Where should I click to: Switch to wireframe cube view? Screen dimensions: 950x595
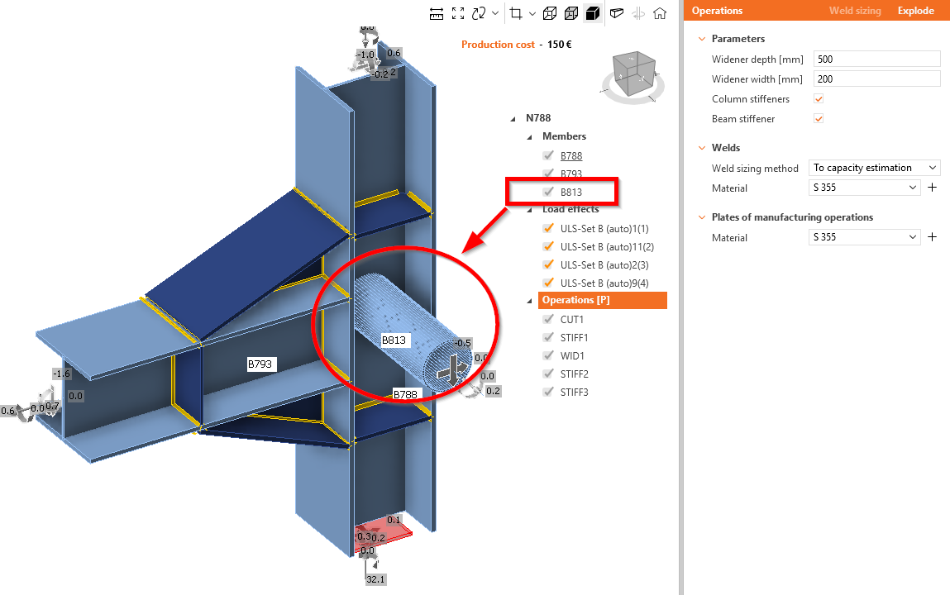click(550, 13)
